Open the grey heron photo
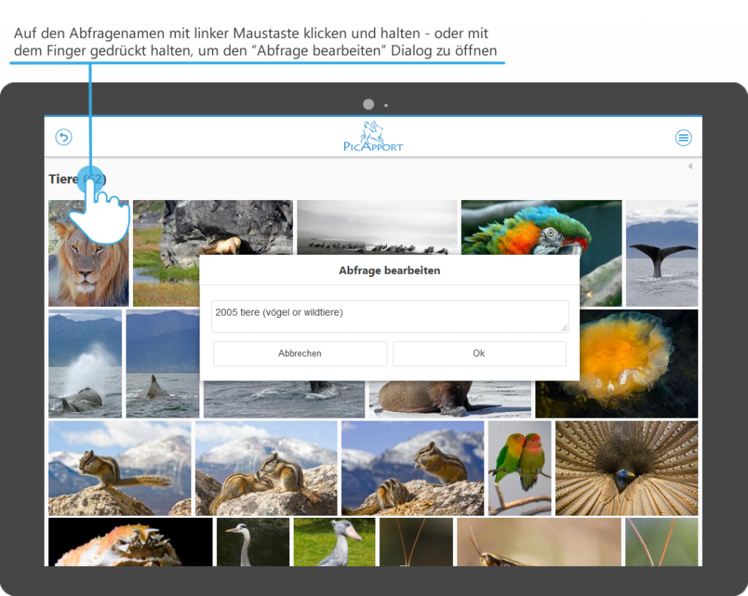This screenshot has height=596, width=748. tap(252, 541)
